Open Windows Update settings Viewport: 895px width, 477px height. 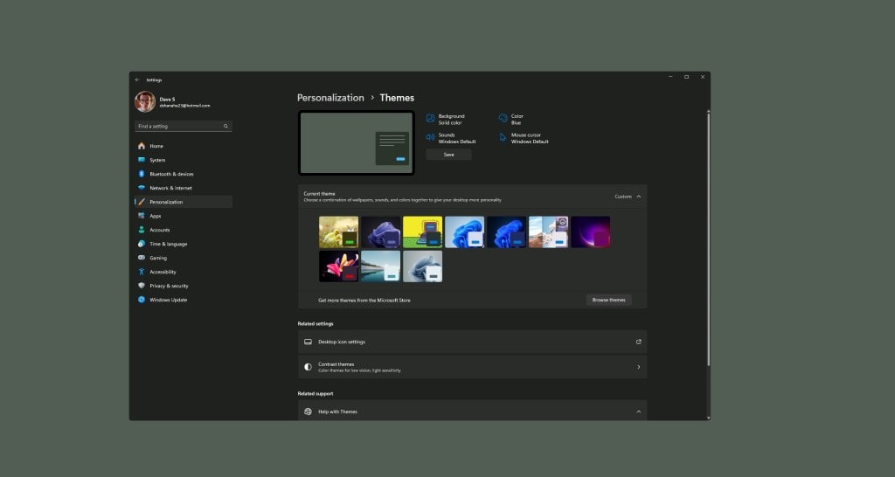(184, 301)
